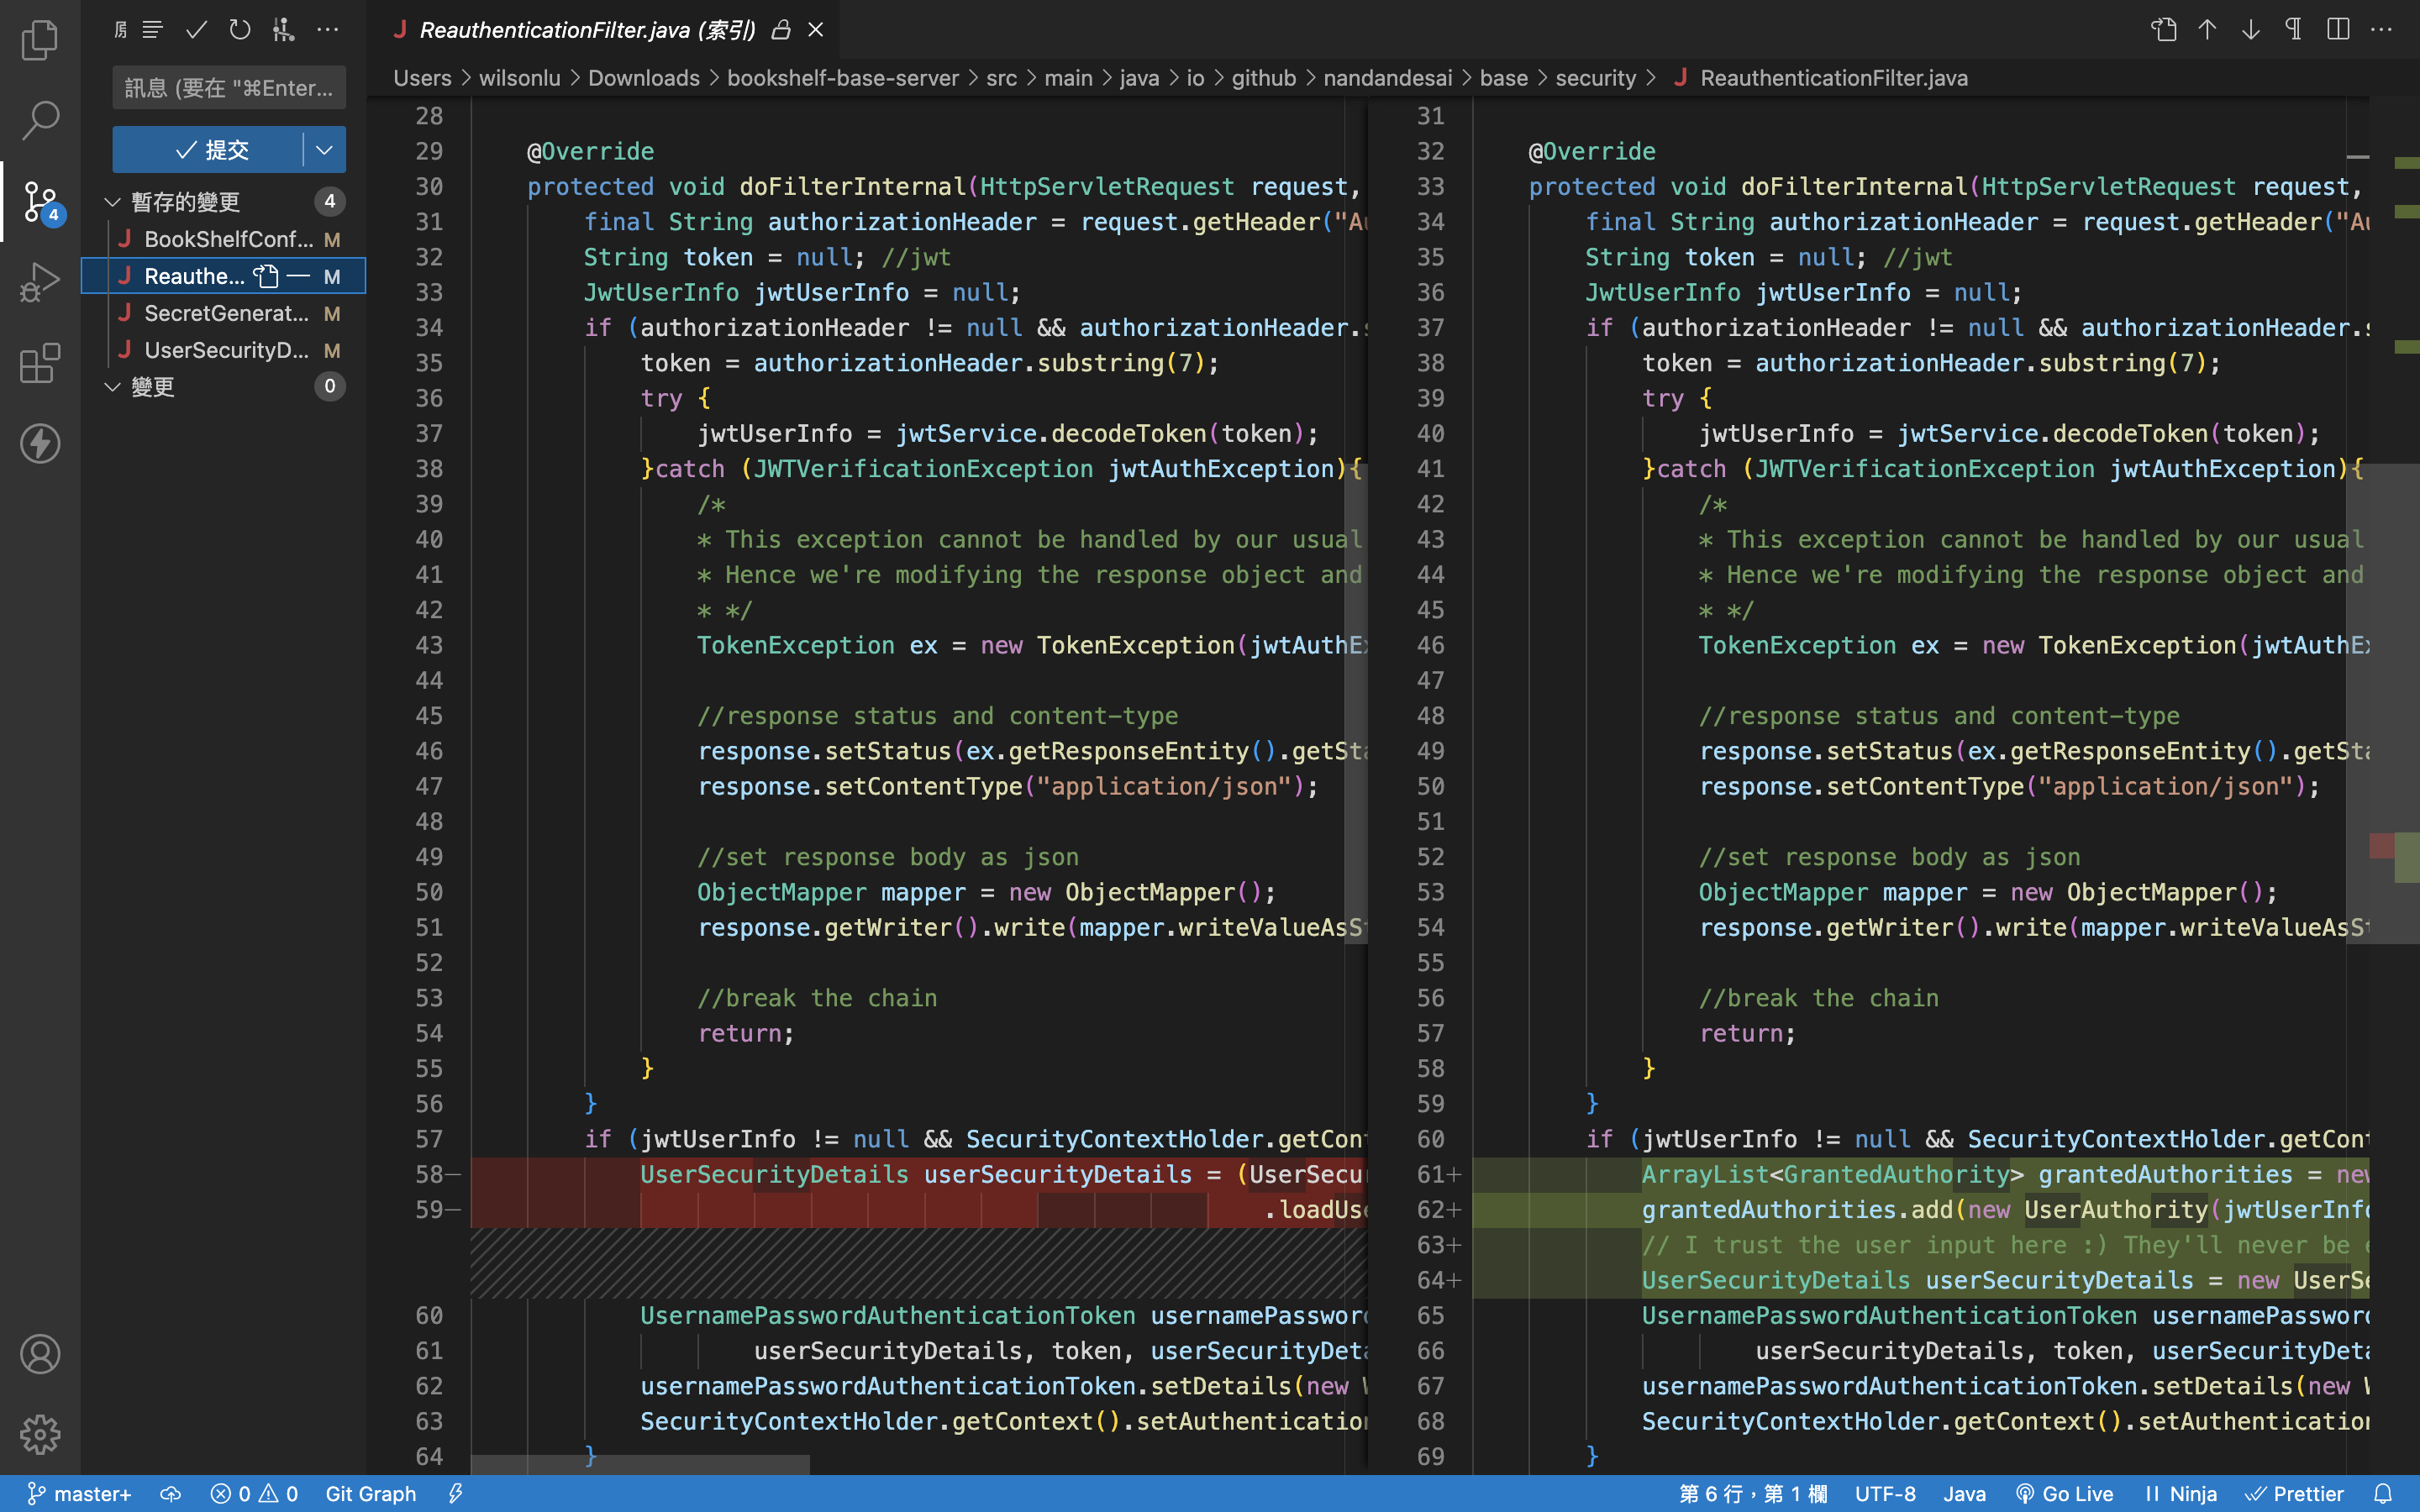Open Source Control view in activity bar

(x=40, y=202)
